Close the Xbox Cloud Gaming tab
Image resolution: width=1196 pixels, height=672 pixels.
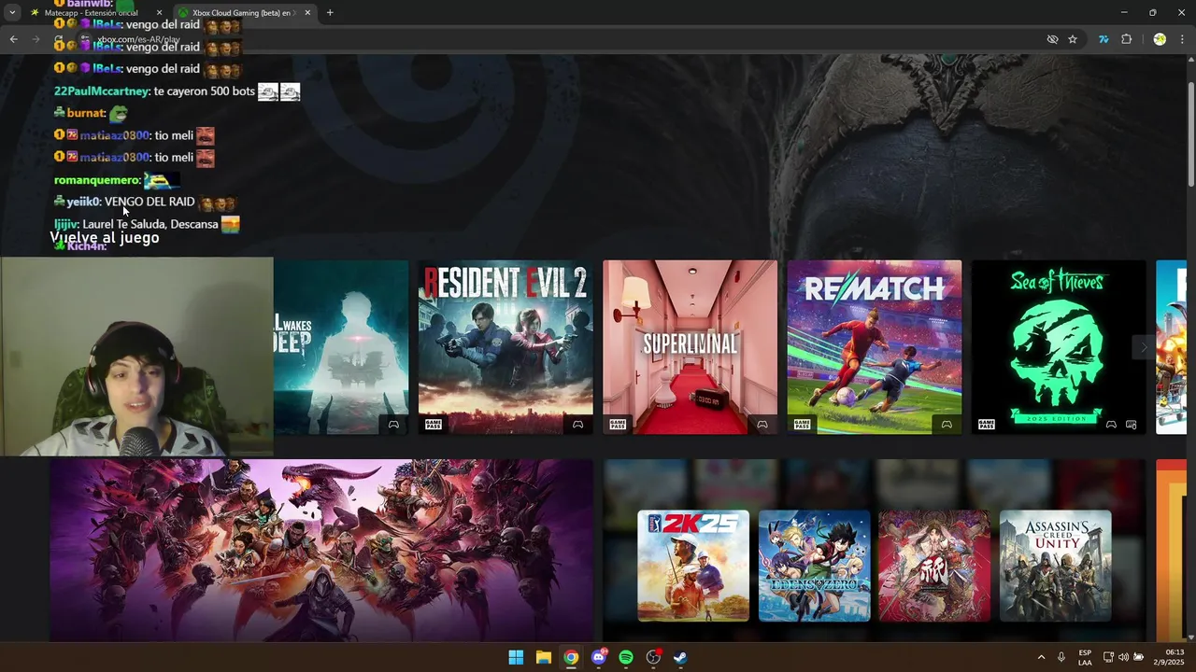coord(307,13)
